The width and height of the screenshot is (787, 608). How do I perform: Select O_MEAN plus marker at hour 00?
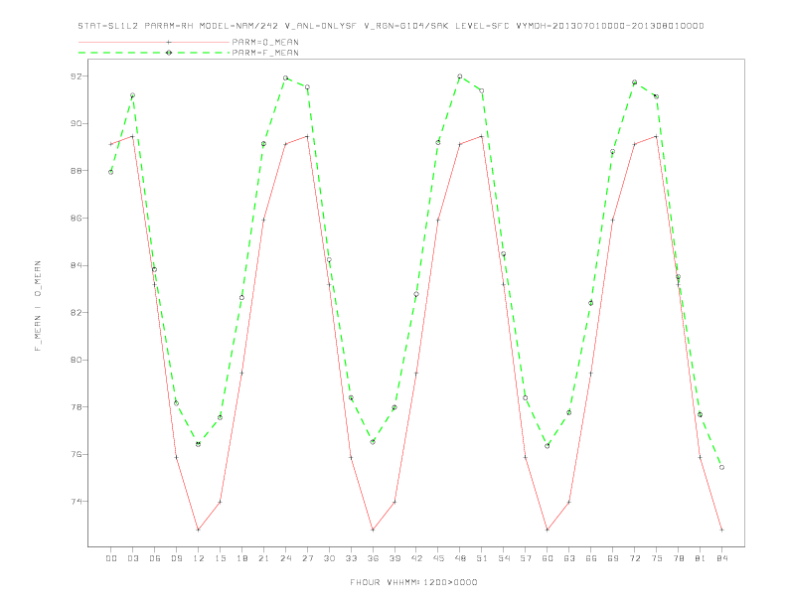tap(111, 144)
